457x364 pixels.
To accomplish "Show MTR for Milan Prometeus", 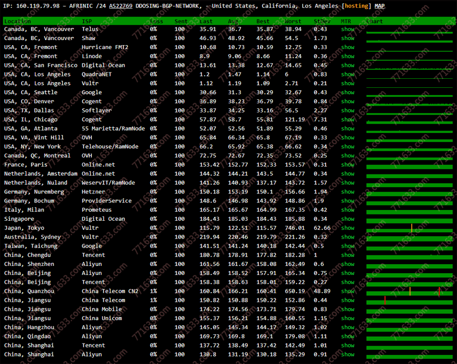I will click(348, 209).
